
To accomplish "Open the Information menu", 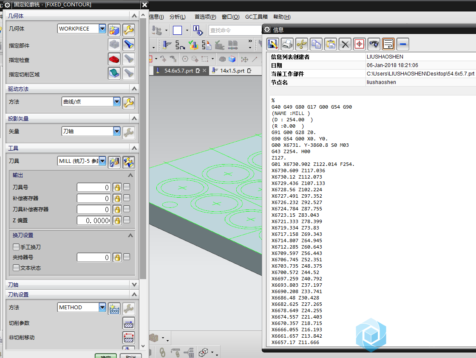I will click(x=156, y=17).
